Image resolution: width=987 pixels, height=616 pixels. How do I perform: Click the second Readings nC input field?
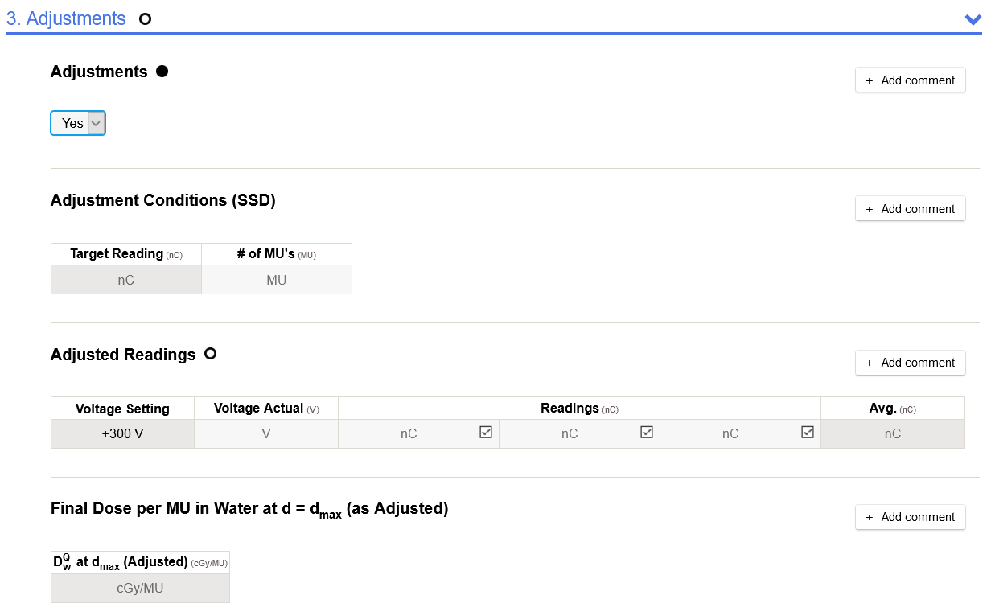570,433
